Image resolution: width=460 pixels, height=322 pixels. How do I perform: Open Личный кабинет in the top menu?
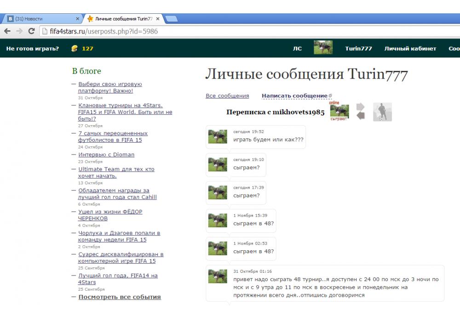[410, 48]
